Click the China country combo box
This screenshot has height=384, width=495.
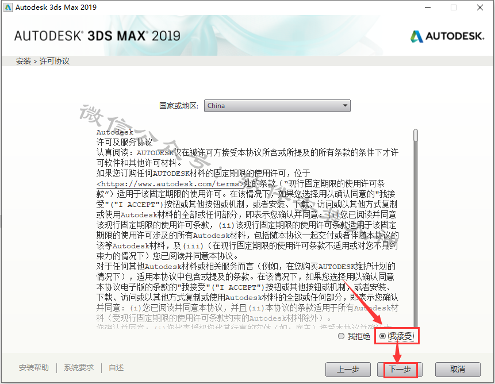[277, 106]
